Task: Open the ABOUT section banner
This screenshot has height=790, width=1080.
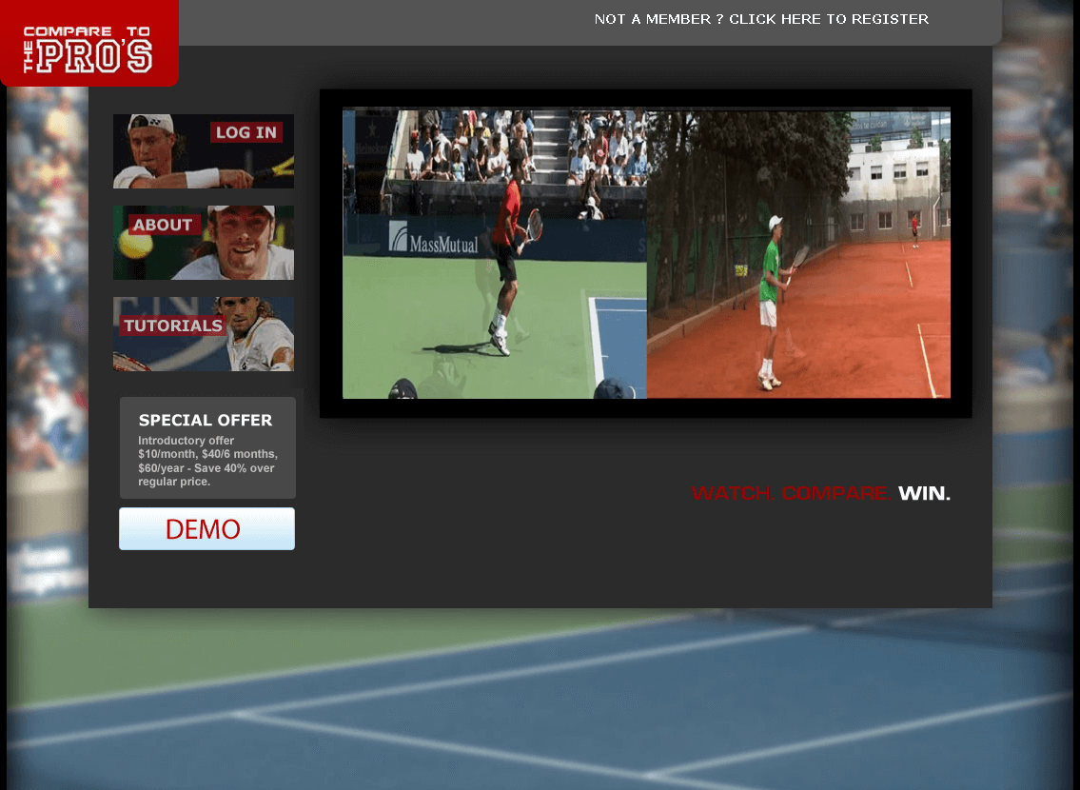Action: point(203,243)
